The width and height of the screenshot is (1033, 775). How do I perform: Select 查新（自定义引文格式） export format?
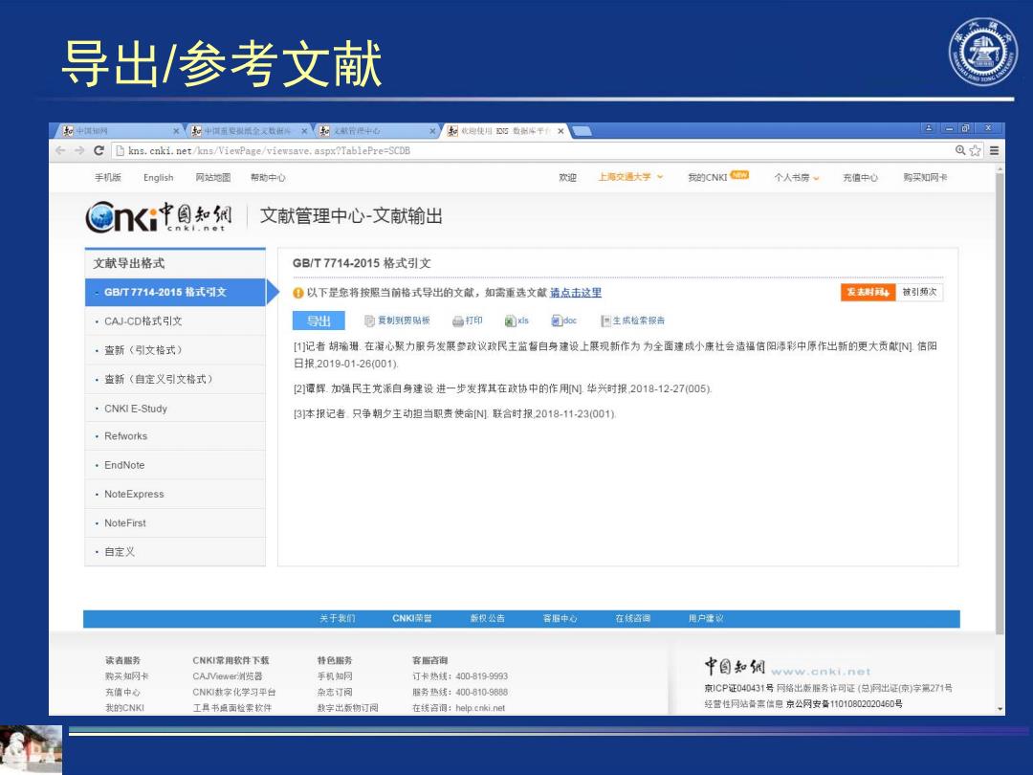(175, 379)
